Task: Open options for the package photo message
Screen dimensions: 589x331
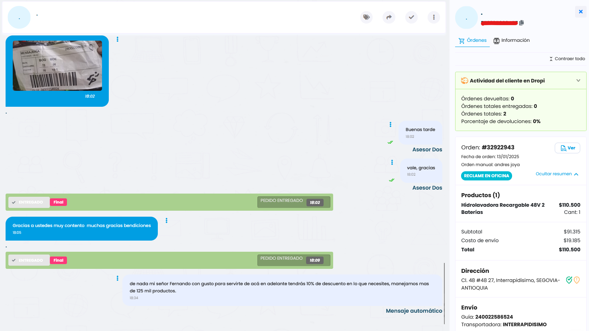Action: [x=117, y=39]
